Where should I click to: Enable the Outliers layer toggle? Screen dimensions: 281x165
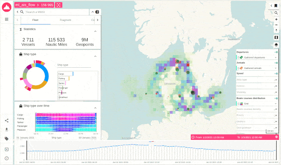click(x=276, y=122)
